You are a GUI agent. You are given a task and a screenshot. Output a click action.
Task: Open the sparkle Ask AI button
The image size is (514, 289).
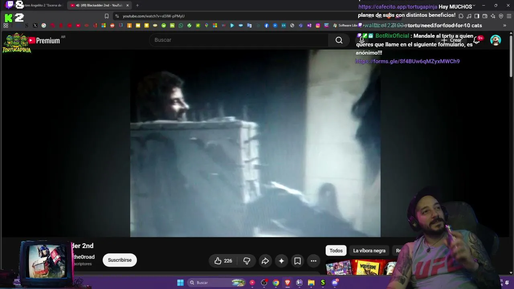click(281, 261)
